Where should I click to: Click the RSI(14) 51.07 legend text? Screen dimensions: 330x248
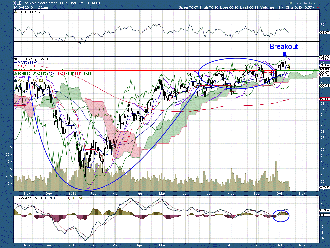tap(32, 12)
